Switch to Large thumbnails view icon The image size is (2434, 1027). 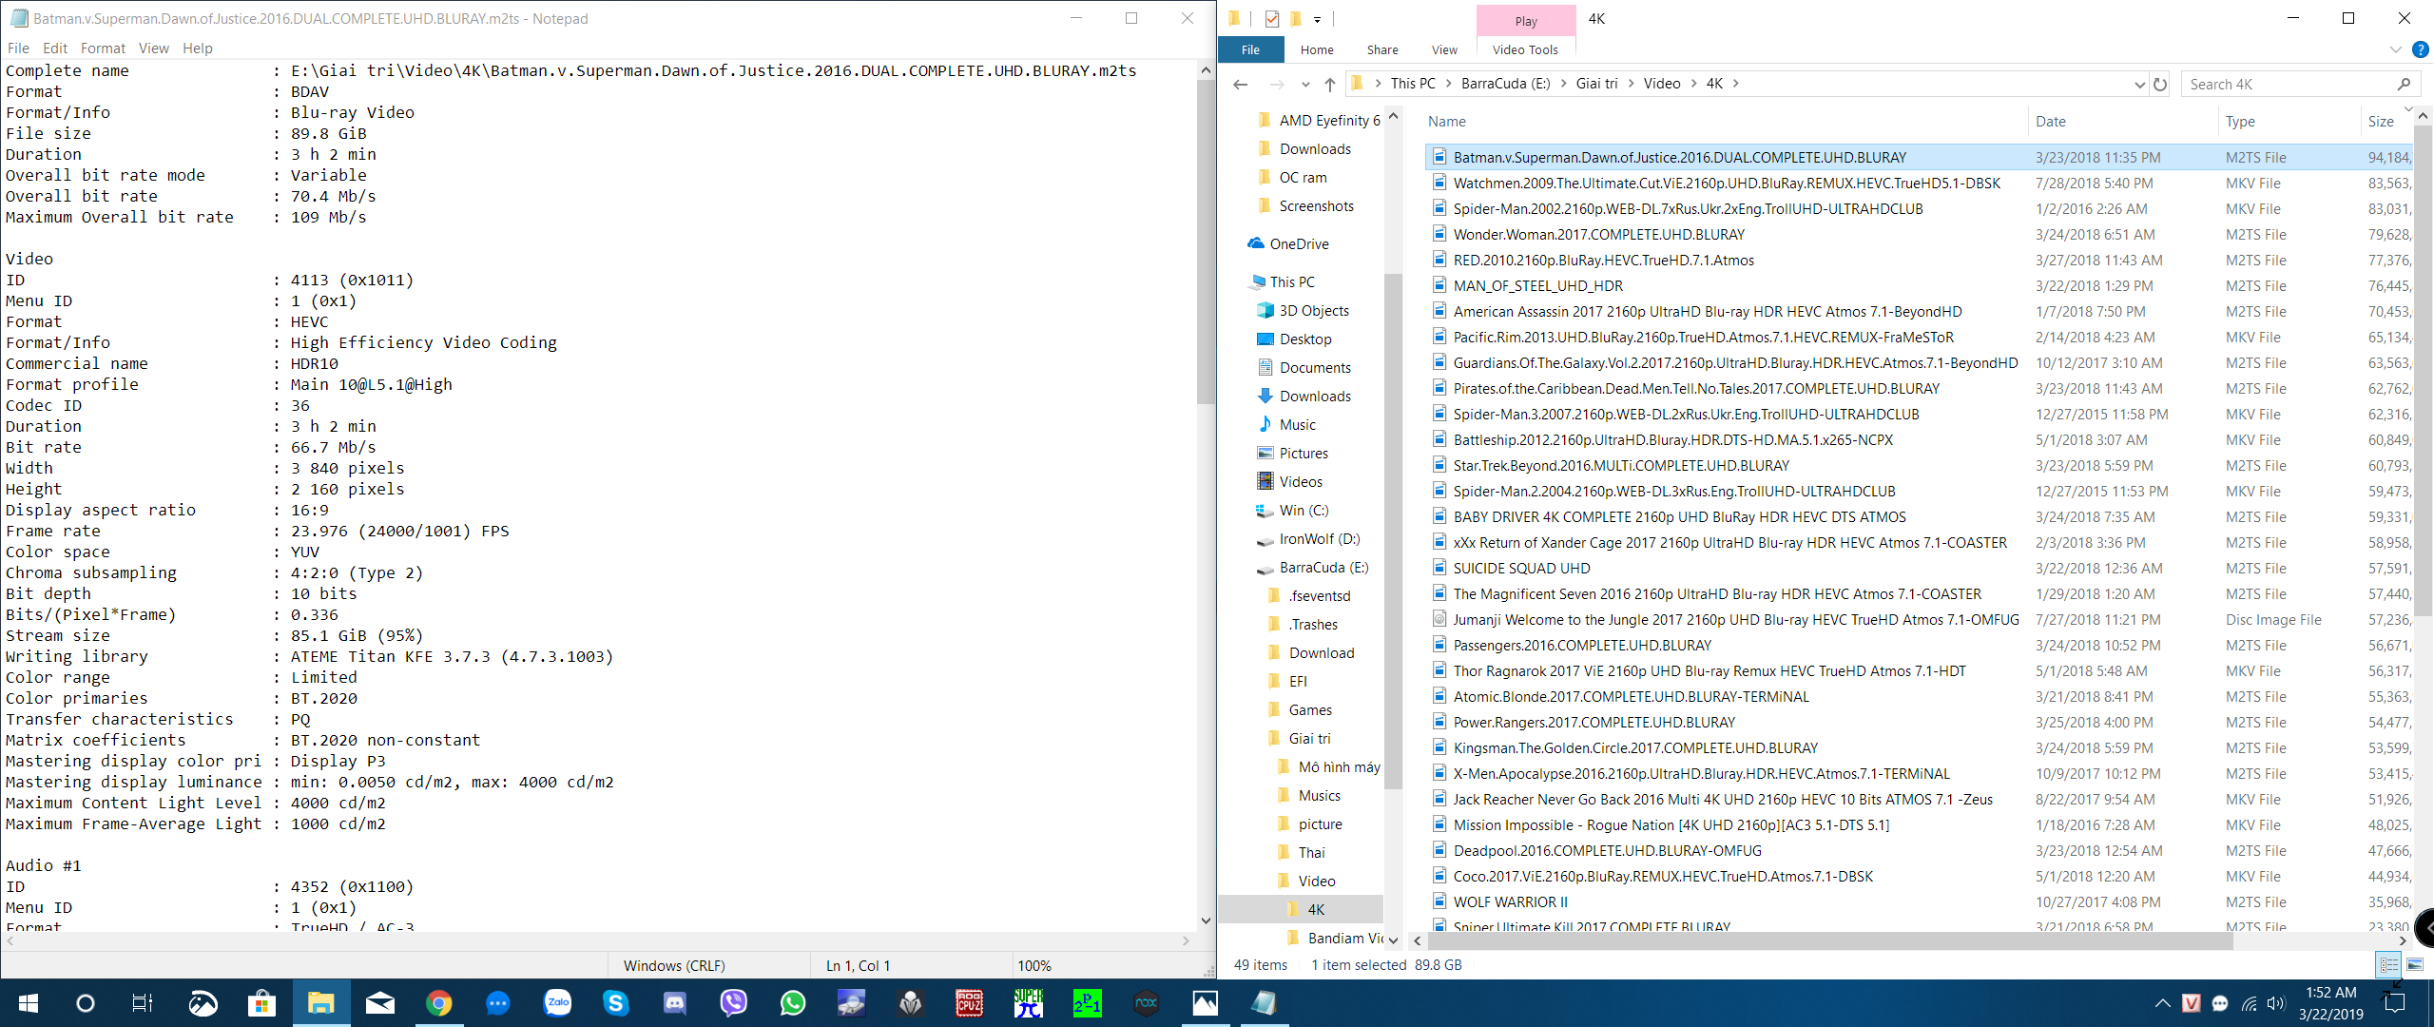(x=2415, y=964)
